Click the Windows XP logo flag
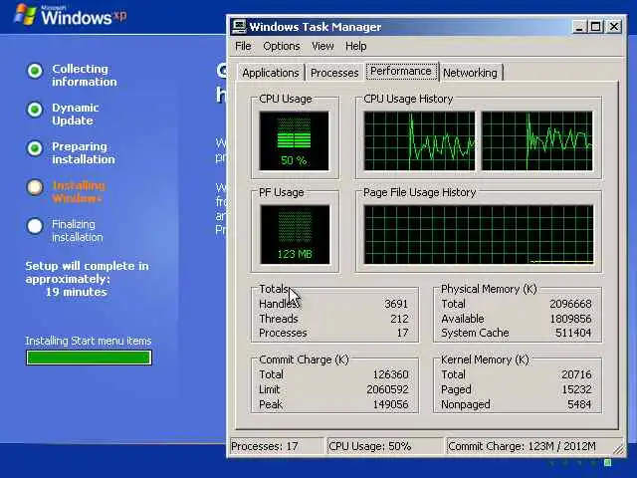 25,13
